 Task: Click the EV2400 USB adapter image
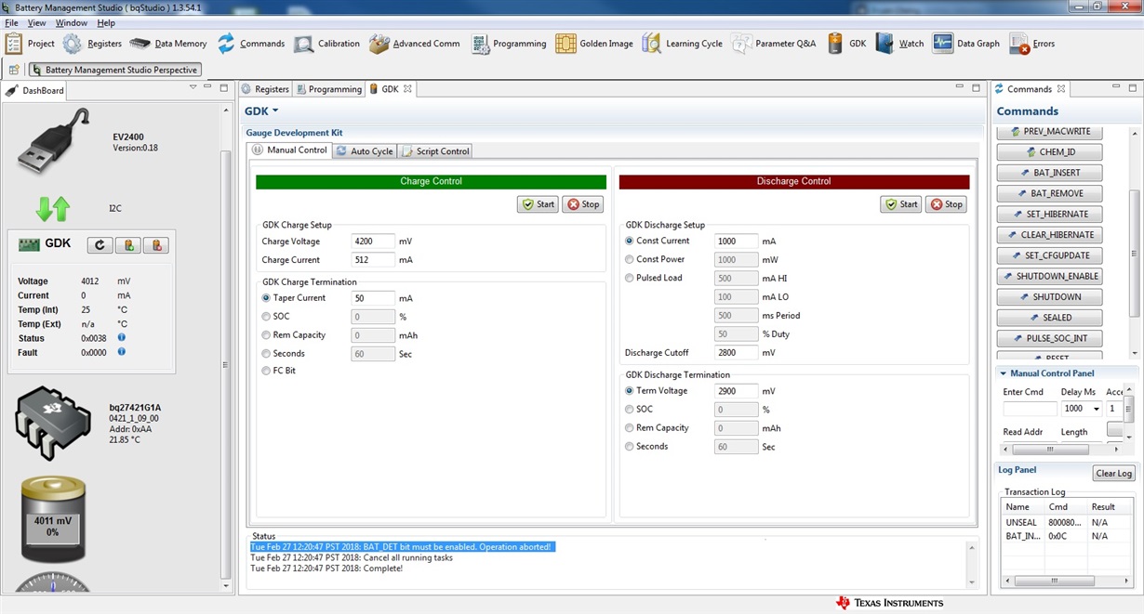(54, 141)
